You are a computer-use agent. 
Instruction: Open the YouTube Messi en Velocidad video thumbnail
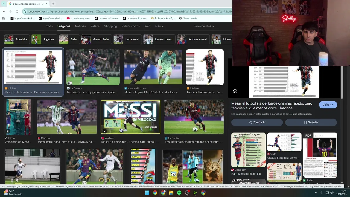click(130, 117)
